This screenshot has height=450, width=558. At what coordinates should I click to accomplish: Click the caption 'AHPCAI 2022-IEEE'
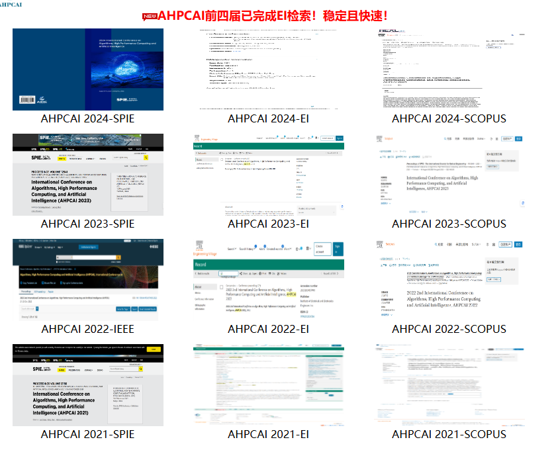point(87,329)
